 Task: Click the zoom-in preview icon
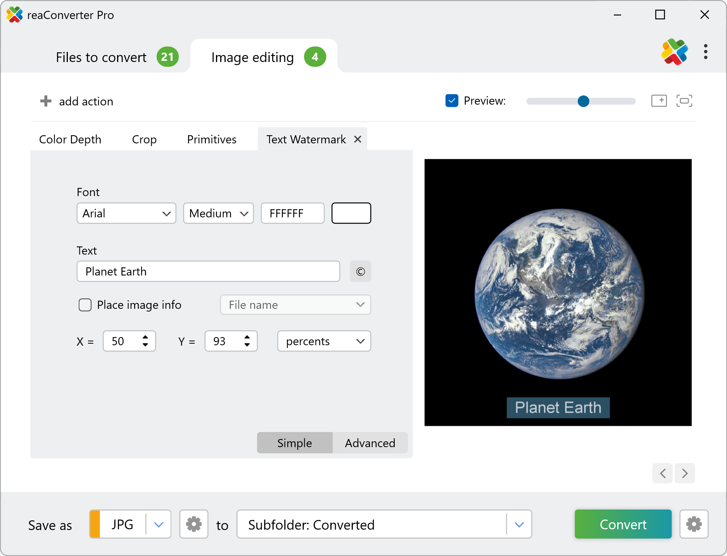coord(659,101)
